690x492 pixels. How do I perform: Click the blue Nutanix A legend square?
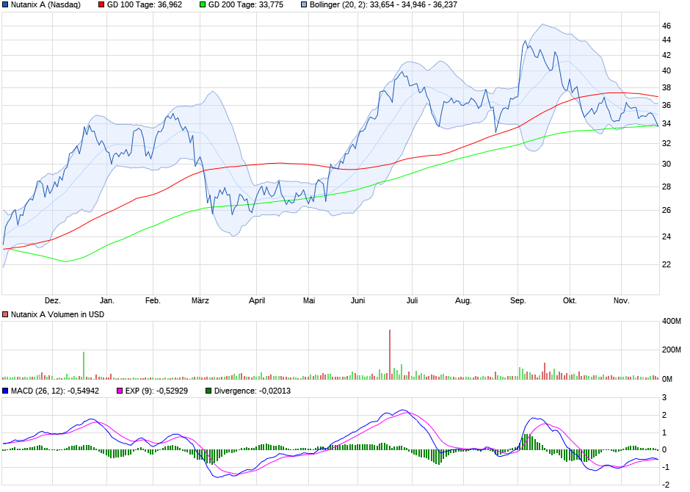(x=5, y=4)
